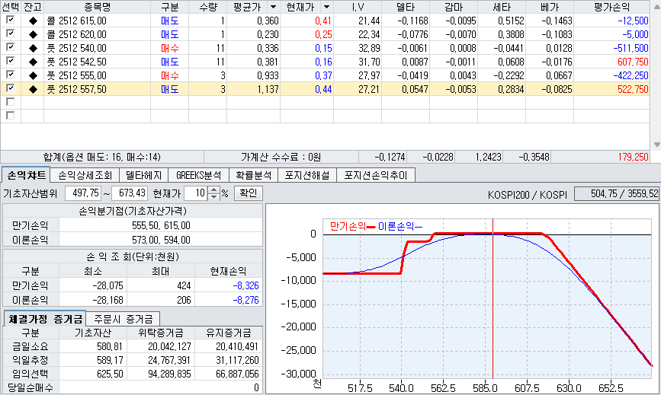661x395 pixels.
Task: Check the second empty row checkbox
Action: [x=11, y=116]
